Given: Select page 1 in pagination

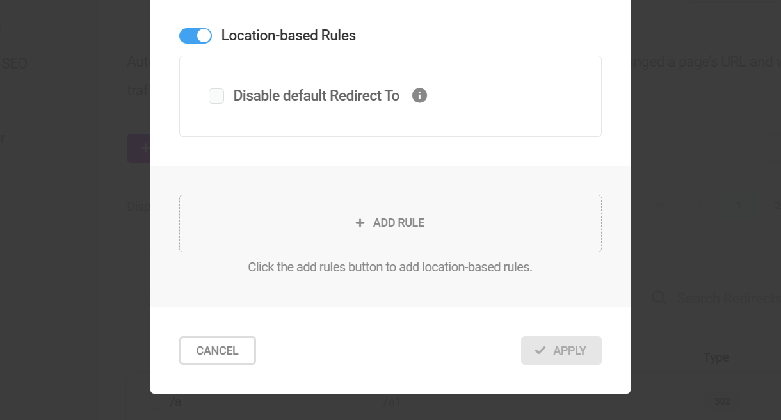Looking at the screenshot, I should click(739, 206).
